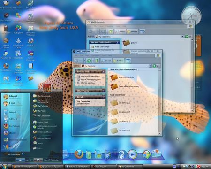Screen dimensions: 211x169
Task: Collapse the Details panel
Action: (x=103, y=97)
